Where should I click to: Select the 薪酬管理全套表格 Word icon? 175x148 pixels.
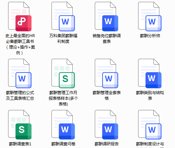point(106,73)
